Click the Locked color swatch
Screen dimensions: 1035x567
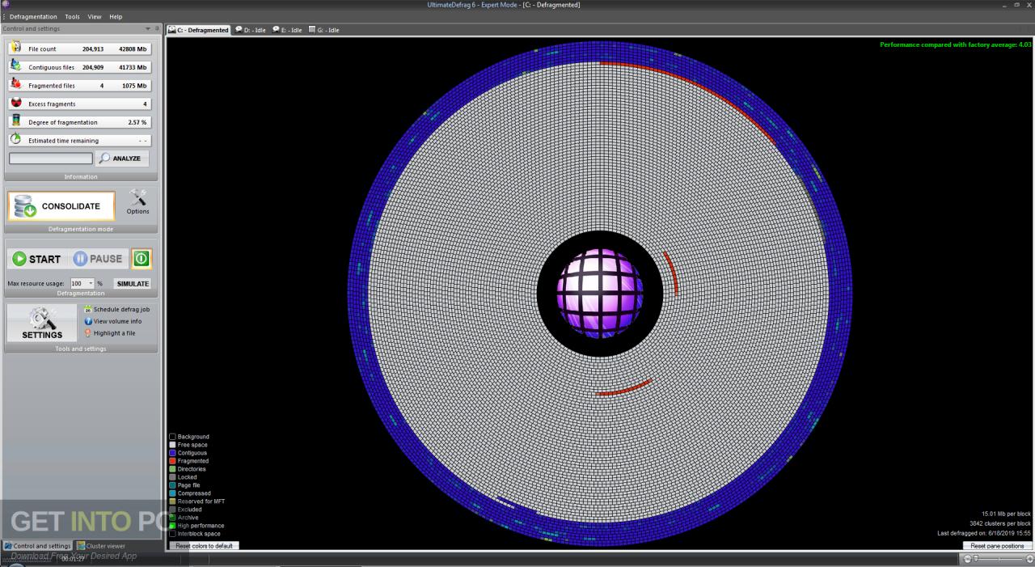[172, 477]
